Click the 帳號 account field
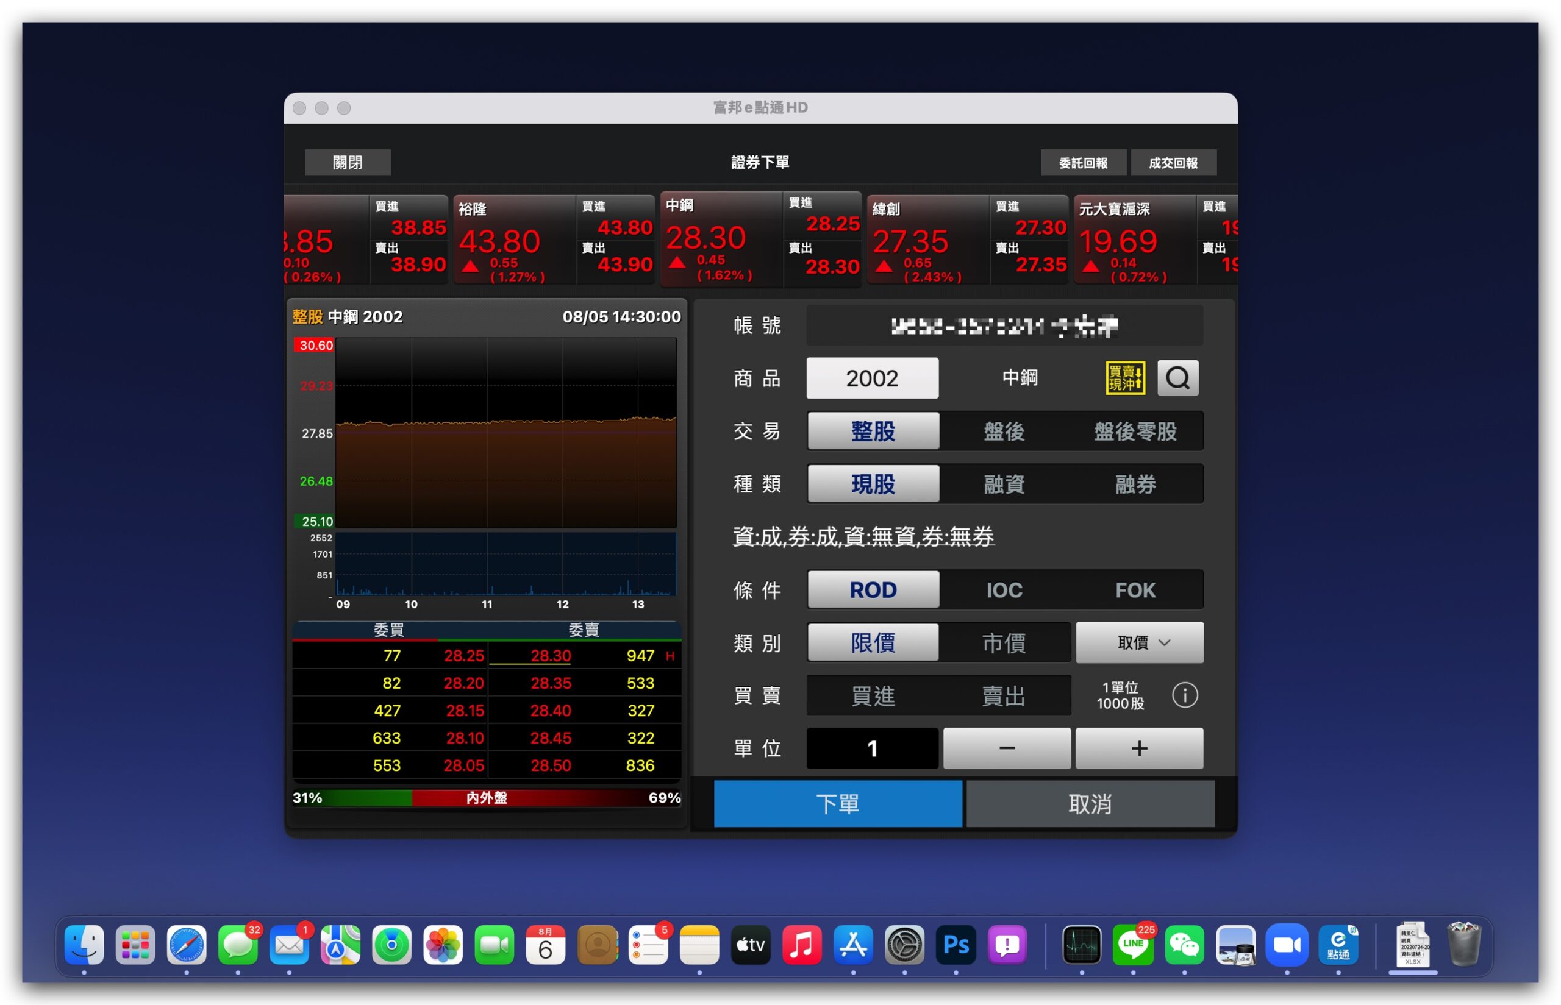This screenshot has width=1561, height=1005. tap(1004, 325)
